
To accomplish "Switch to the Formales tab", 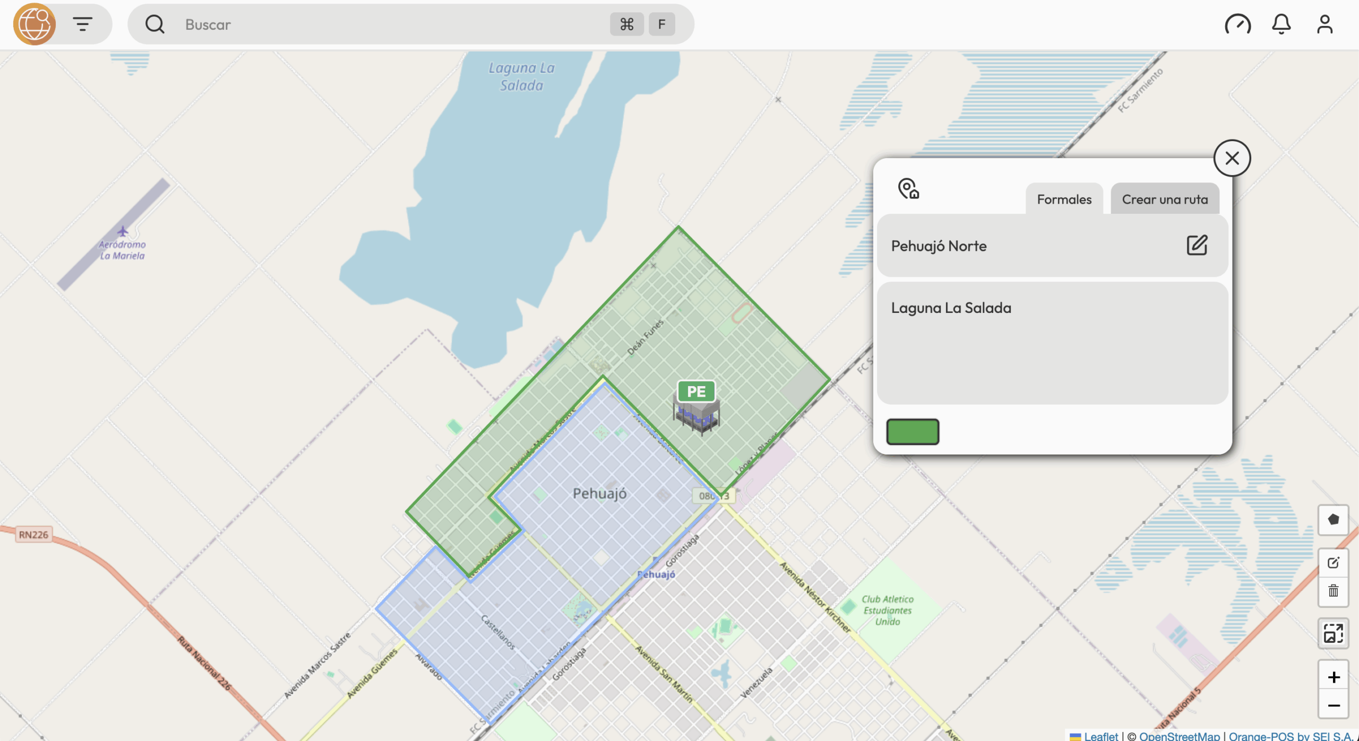I will pos(1064,199).
